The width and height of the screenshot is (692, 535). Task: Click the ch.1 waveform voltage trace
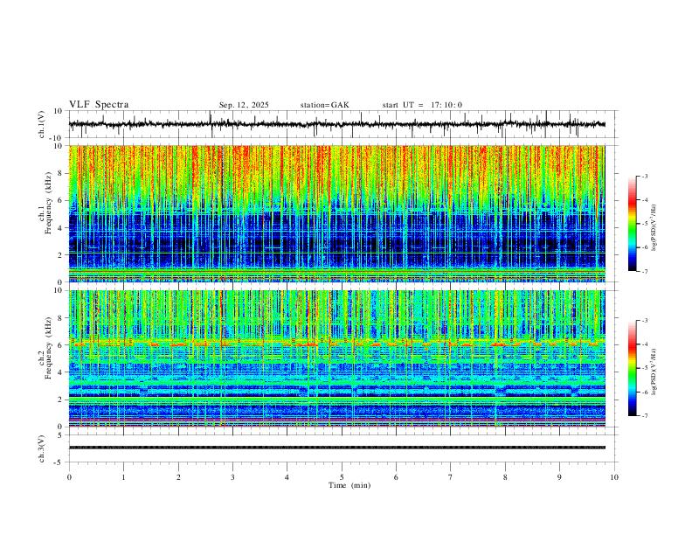(337, 124)
